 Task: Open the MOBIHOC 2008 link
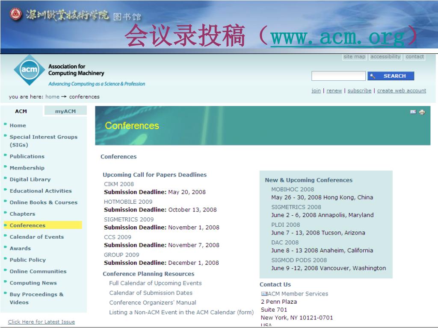pos(293,189)
